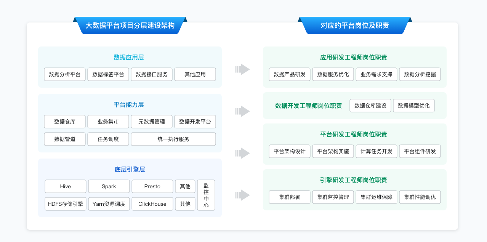Select the 对应的平台岗位及职责 header banner
The width and height of the screenshot is (487, 242).
pyautogui.click(x=355, y=26)
